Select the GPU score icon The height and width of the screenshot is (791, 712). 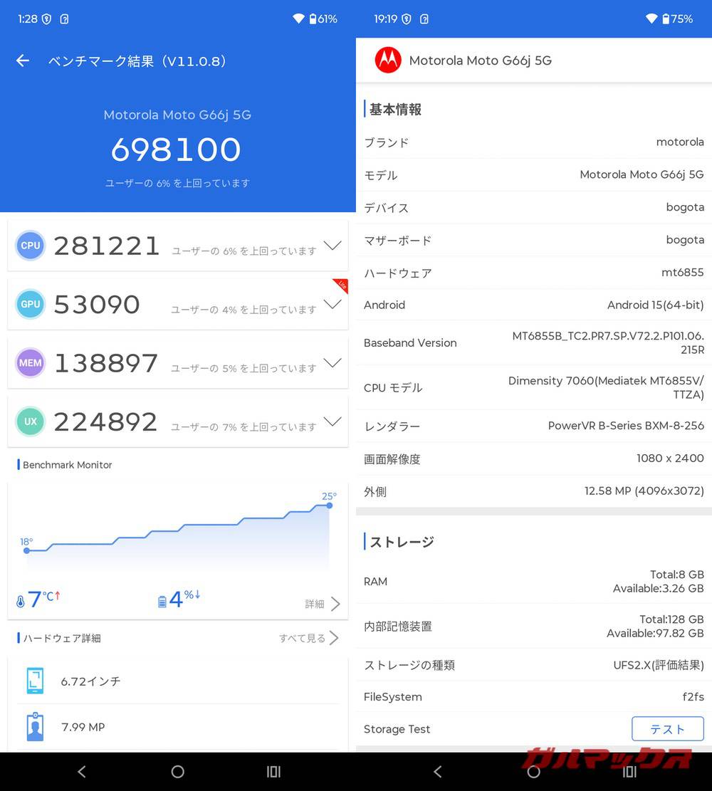coord(30,304)
